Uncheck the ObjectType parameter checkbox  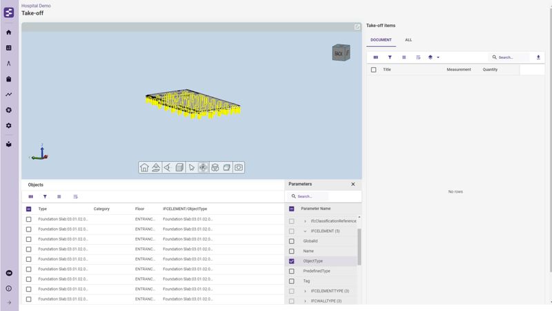click(x=291, y=261)
